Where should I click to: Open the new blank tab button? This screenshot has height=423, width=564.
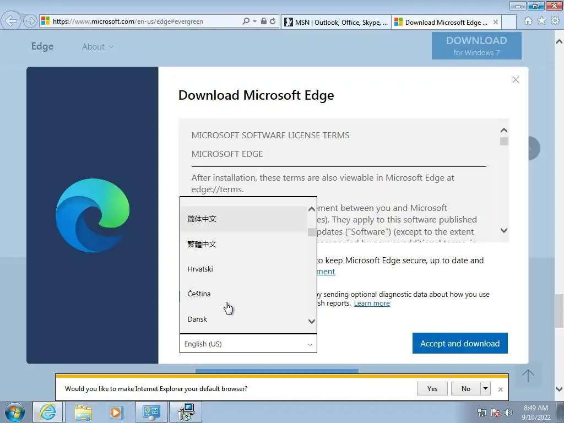pos(509,22)
